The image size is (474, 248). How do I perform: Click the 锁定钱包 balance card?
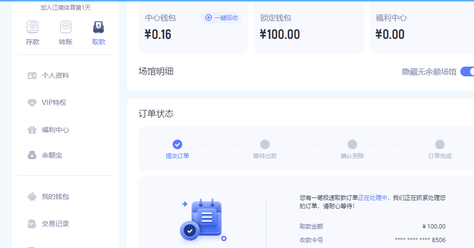coord(308,28)
